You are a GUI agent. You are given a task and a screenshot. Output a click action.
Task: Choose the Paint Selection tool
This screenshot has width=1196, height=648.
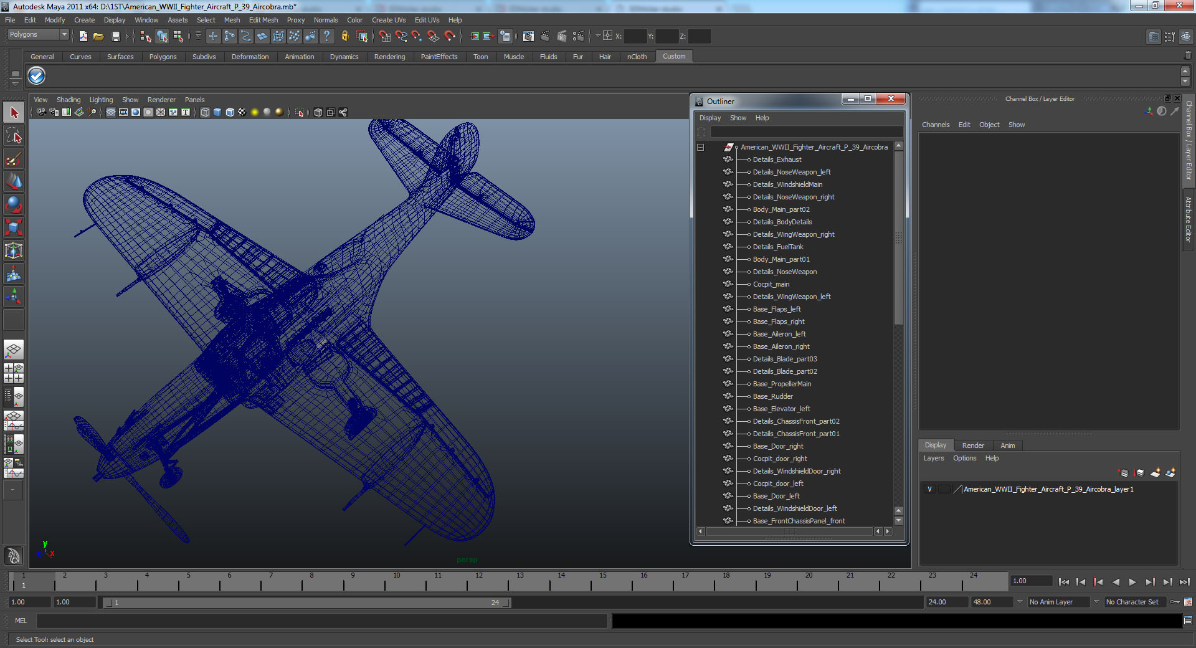(14, 159)
